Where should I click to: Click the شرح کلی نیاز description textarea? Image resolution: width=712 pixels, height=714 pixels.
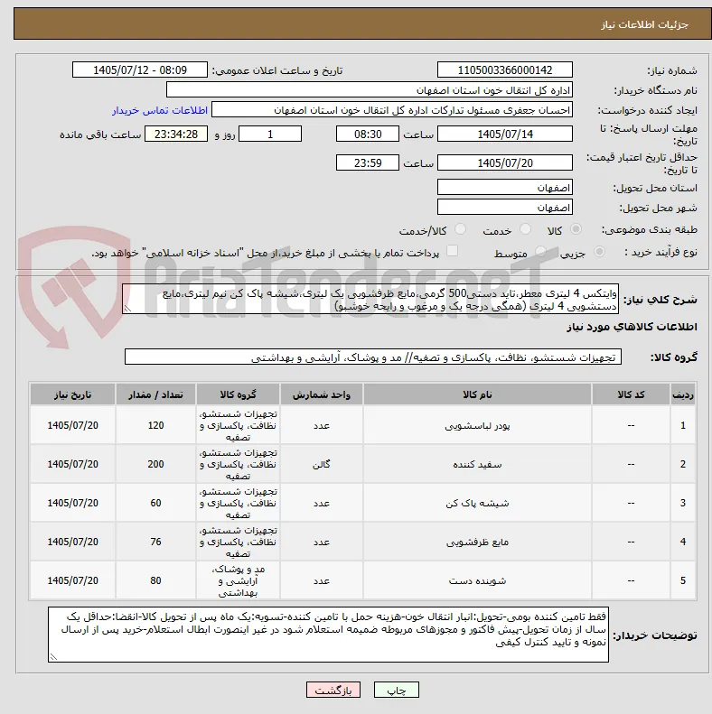point(370,299)
